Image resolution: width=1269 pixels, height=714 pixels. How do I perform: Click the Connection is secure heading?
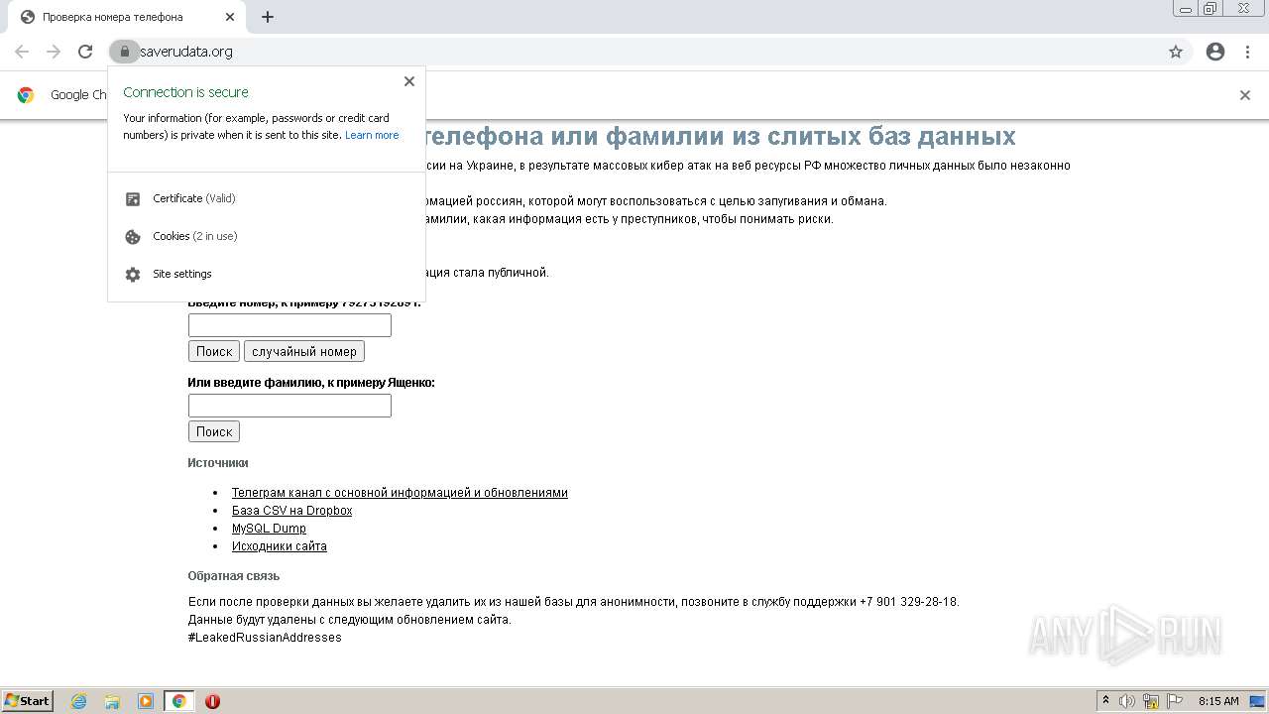click(186, 92)
